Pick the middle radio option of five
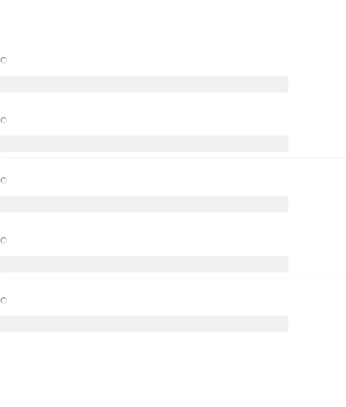Viewport: 346px width, 407px height. (x=3, y=180)
